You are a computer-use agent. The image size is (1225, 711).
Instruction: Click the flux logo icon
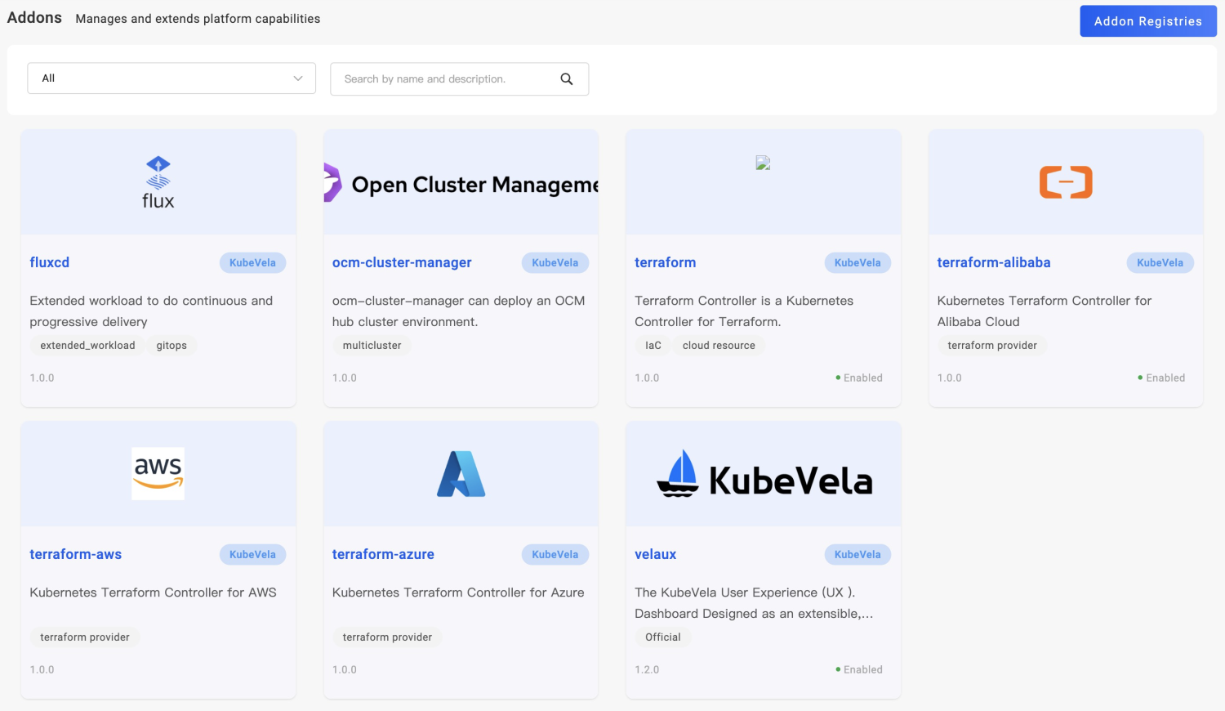pyautogui.click(x=158, y=182)
